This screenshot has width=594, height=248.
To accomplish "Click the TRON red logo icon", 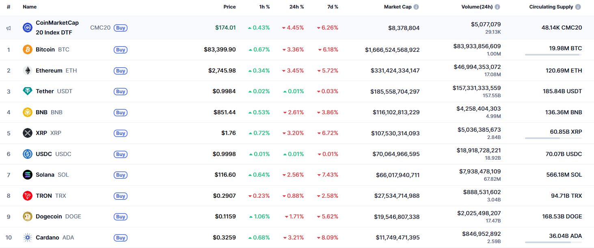I will [28, 196].
